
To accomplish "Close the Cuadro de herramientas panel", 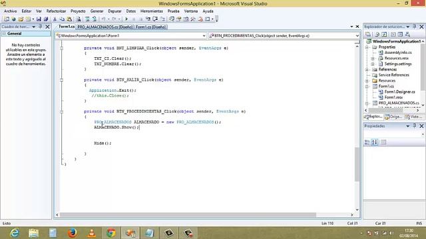I will [x=47, y=27].
